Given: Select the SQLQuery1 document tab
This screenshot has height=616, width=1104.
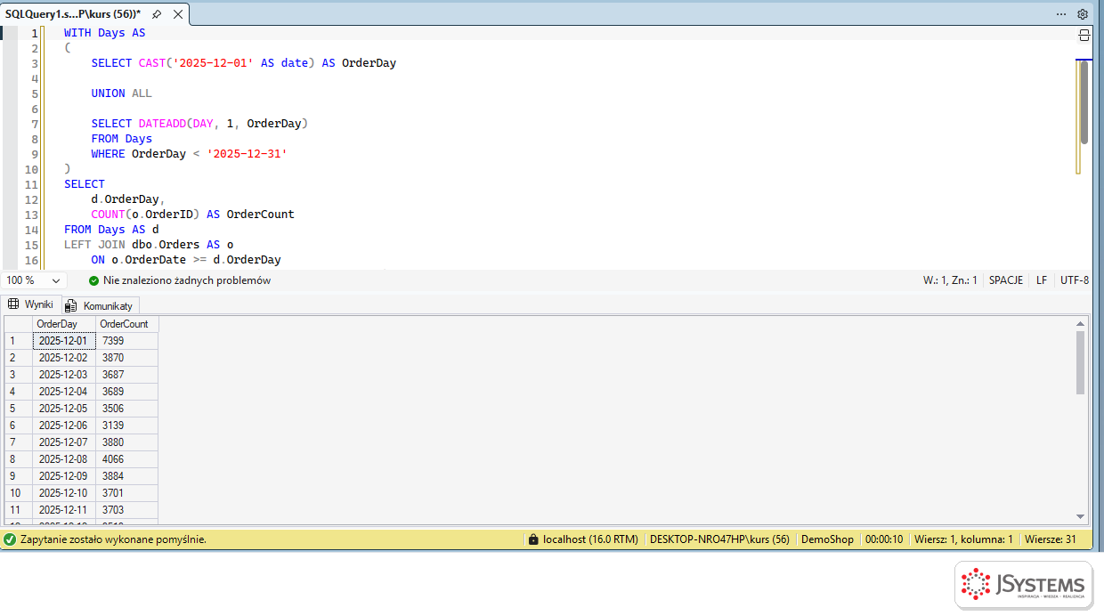Looking at the screenshot, I should tap(73, 14).
